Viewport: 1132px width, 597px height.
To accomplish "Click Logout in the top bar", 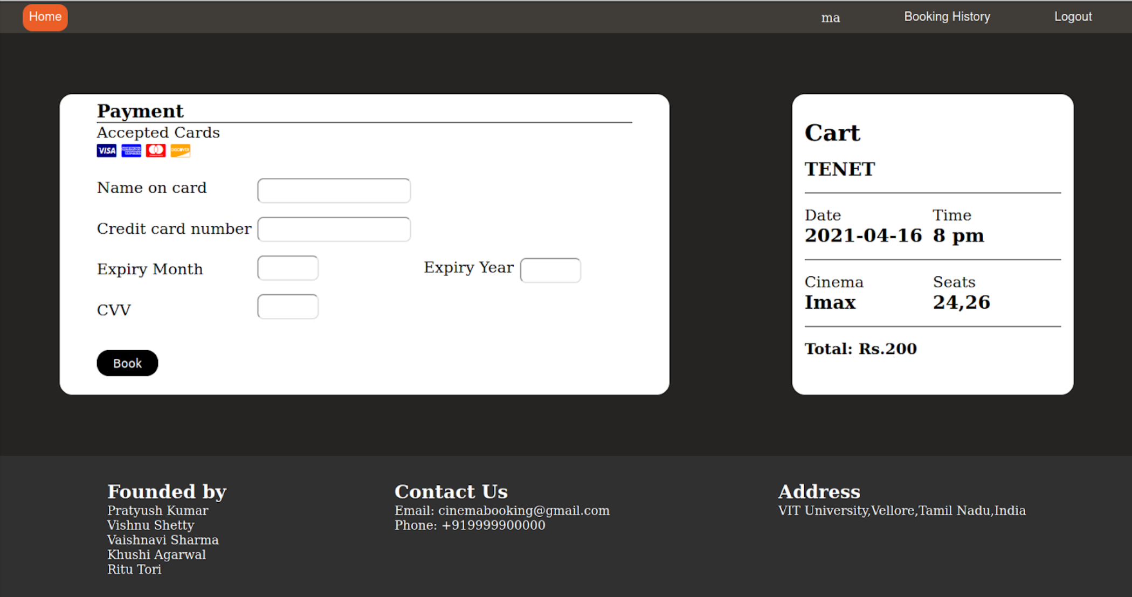I will click(1073, 17).
